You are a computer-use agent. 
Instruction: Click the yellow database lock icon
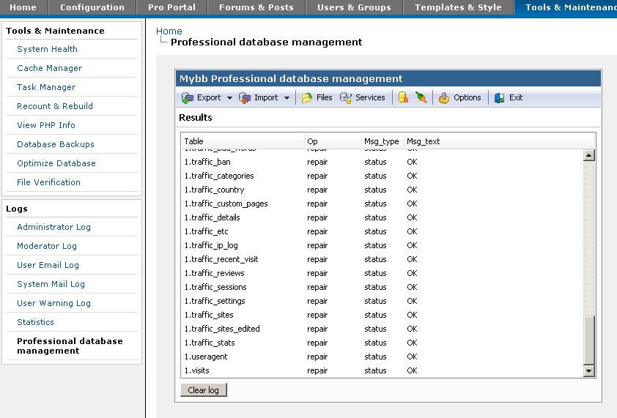(403, 97)
